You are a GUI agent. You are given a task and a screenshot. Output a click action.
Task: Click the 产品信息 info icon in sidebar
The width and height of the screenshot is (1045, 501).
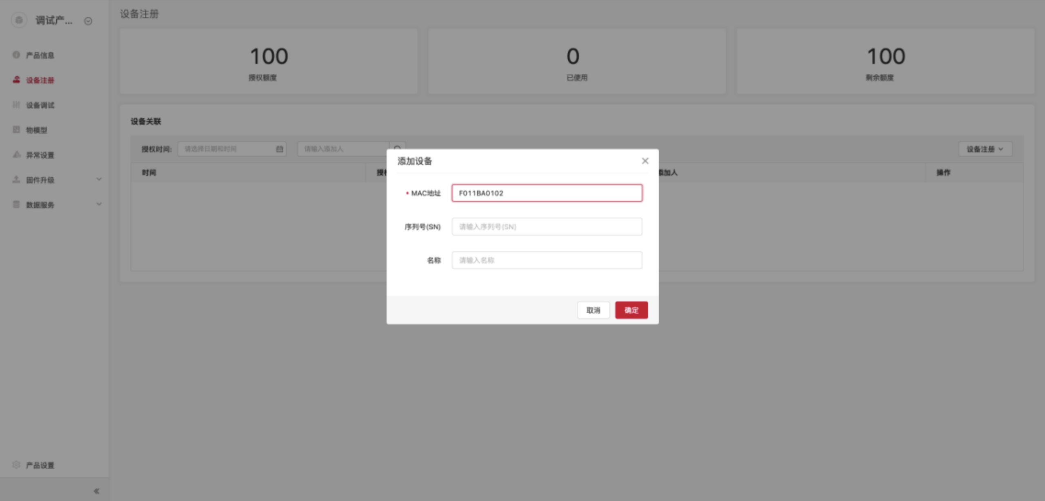[x=16, y=55]
